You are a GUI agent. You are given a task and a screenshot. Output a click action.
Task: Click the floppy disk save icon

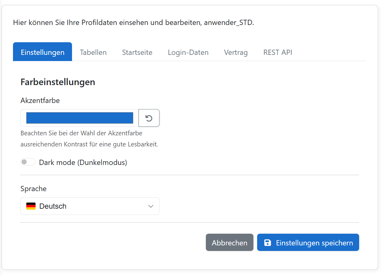[x=267, y=243]
